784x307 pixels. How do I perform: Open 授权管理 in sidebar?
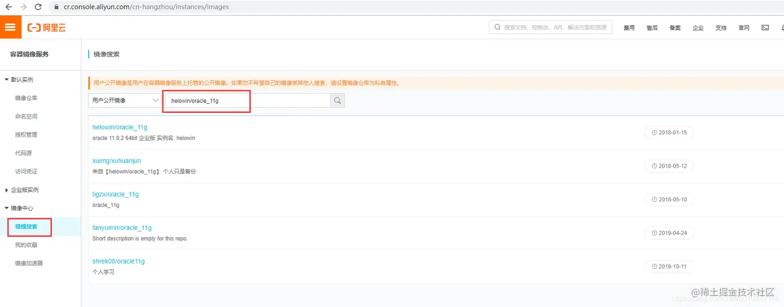pos(26,135)
